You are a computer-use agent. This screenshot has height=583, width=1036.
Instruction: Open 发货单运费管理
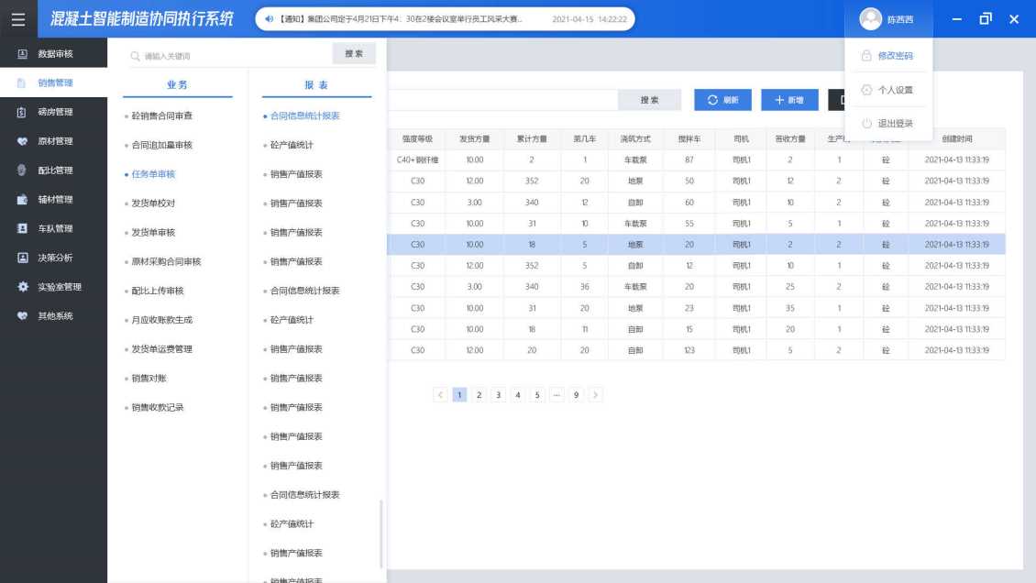click(162, 348)
